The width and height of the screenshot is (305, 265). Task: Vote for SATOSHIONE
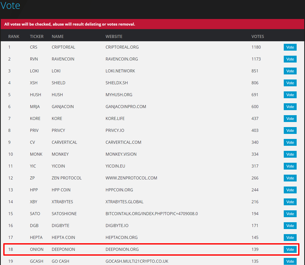pyautogui.click(x=290, y=214)
